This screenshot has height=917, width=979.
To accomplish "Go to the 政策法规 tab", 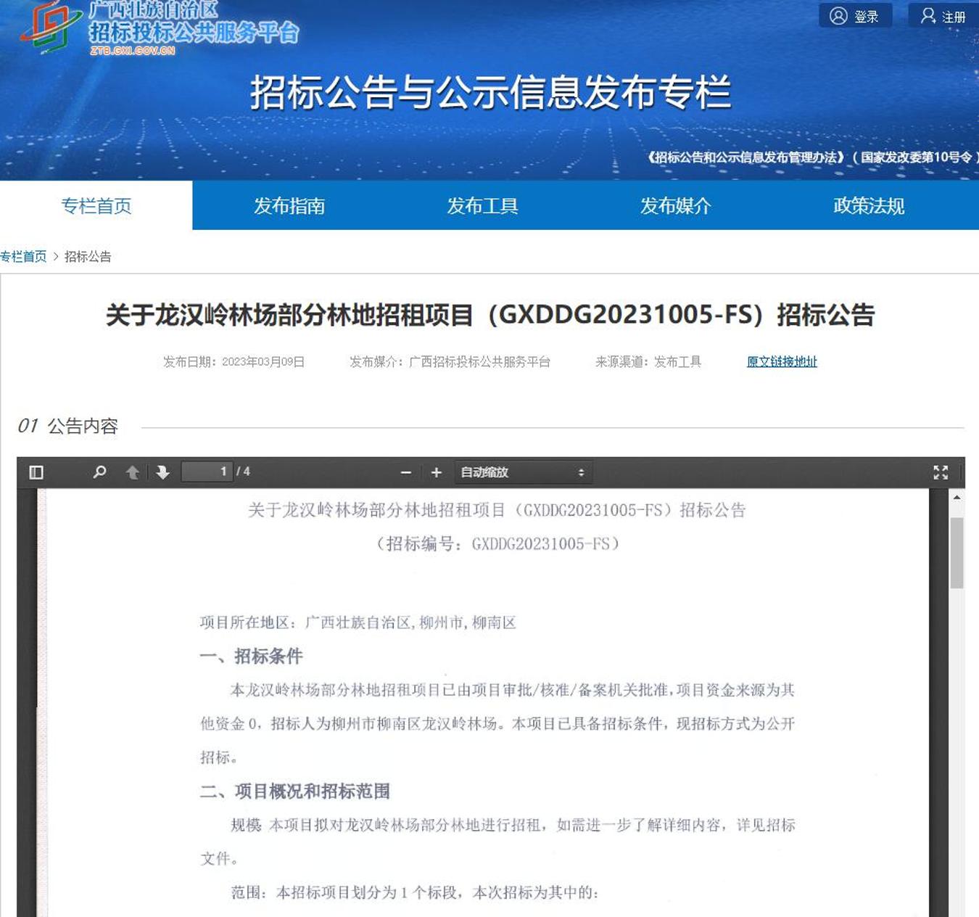I will click(x=868, y=206).
